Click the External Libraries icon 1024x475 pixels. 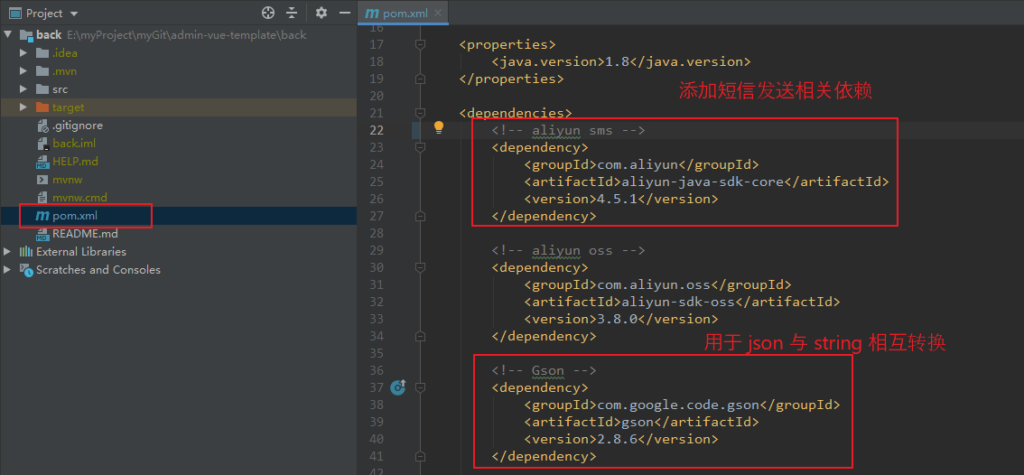tap(26, 252)
